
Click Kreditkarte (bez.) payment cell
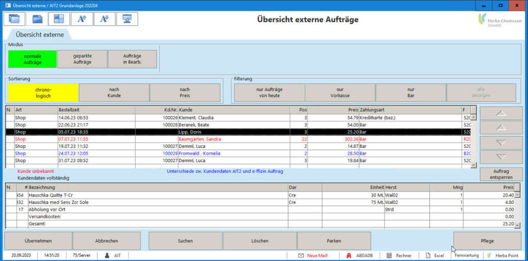click(410, 118)
